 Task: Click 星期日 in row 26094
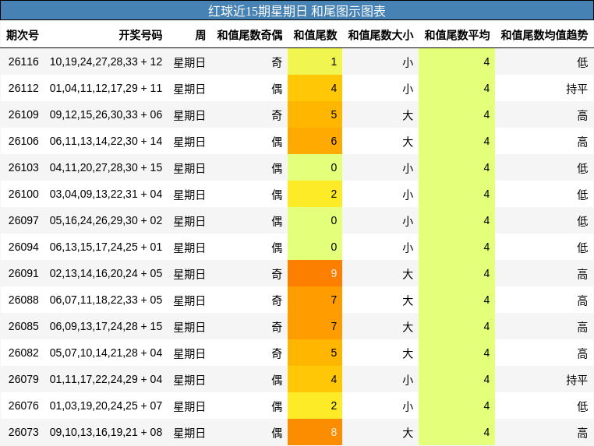[189, 248]
